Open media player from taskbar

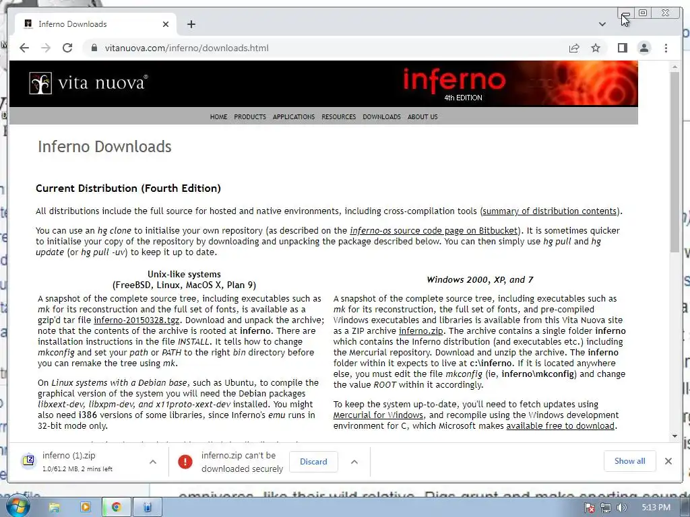coord(86,508)
